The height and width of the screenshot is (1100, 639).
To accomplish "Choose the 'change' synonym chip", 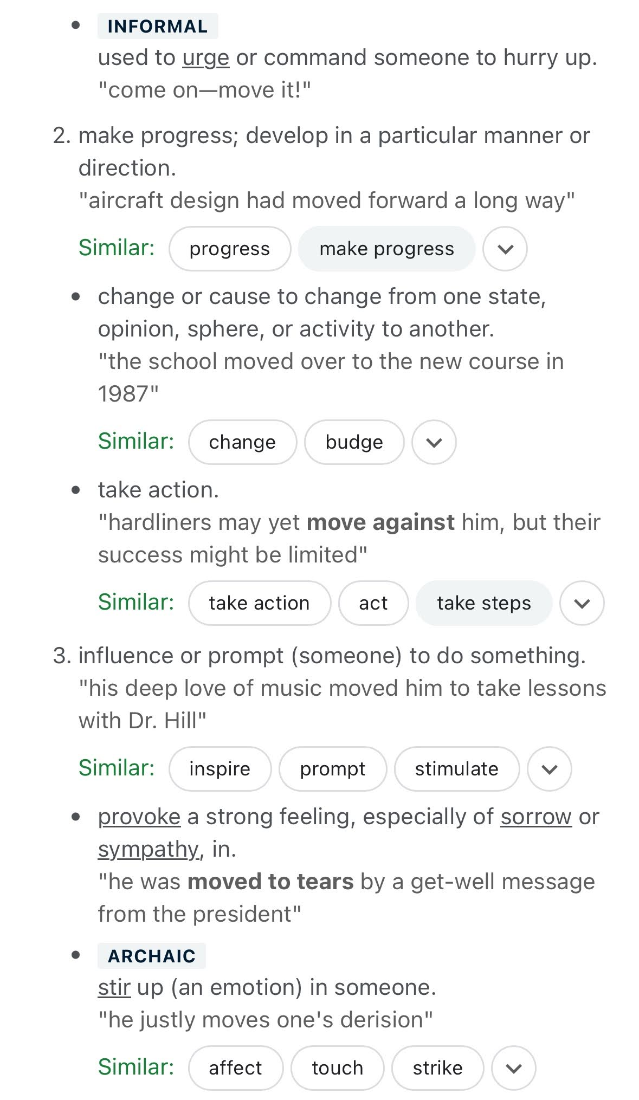I will tap(242, 442).
